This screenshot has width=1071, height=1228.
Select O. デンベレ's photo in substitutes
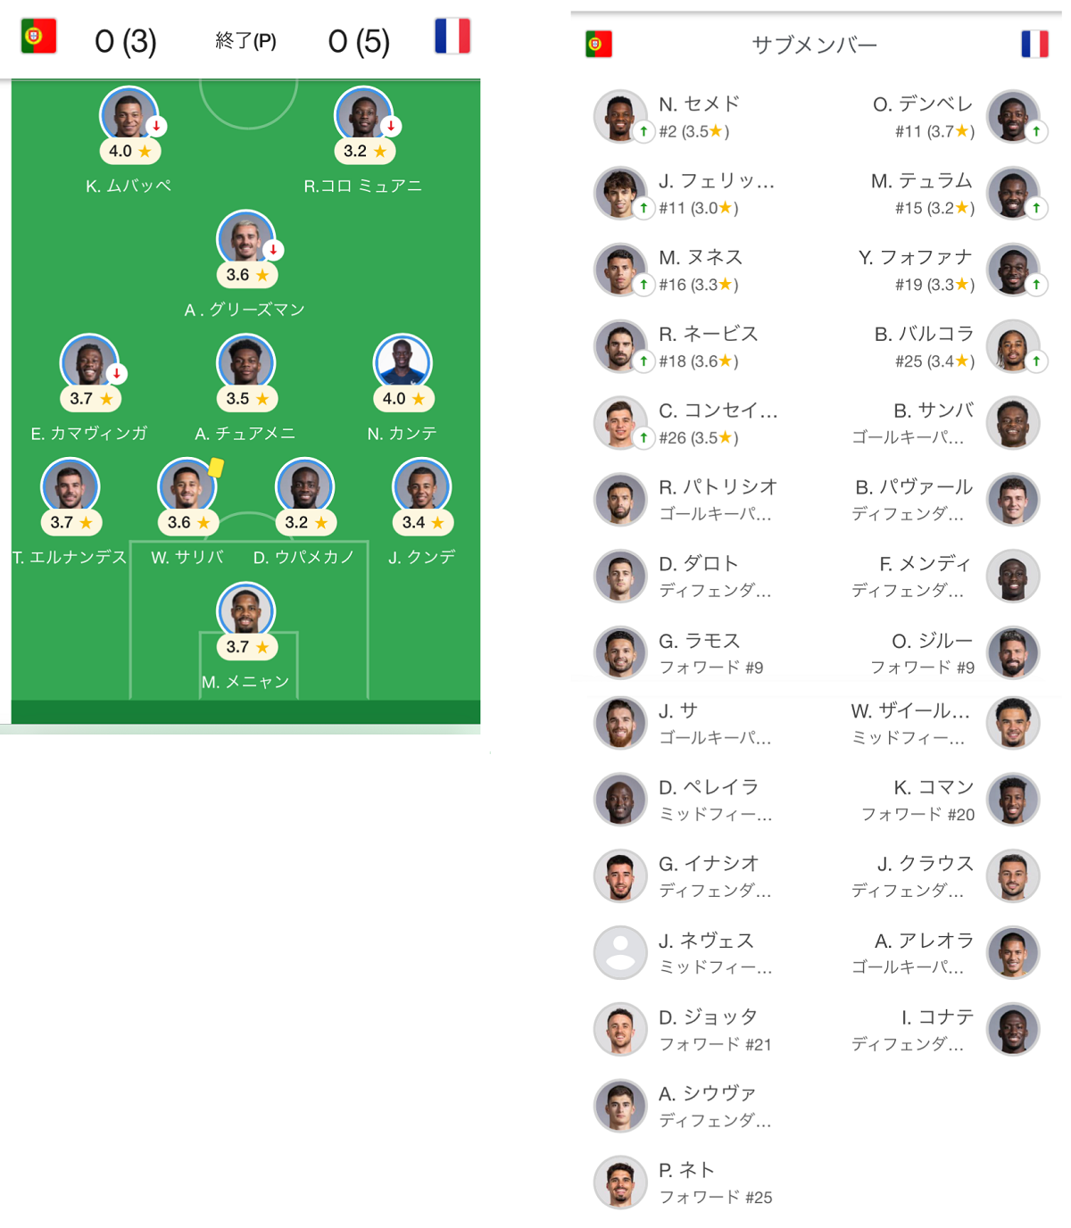[1012, 116]
